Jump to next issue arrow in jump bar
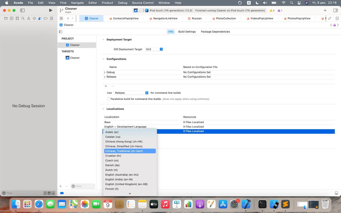341x213 pixels. tap(338, 25)
